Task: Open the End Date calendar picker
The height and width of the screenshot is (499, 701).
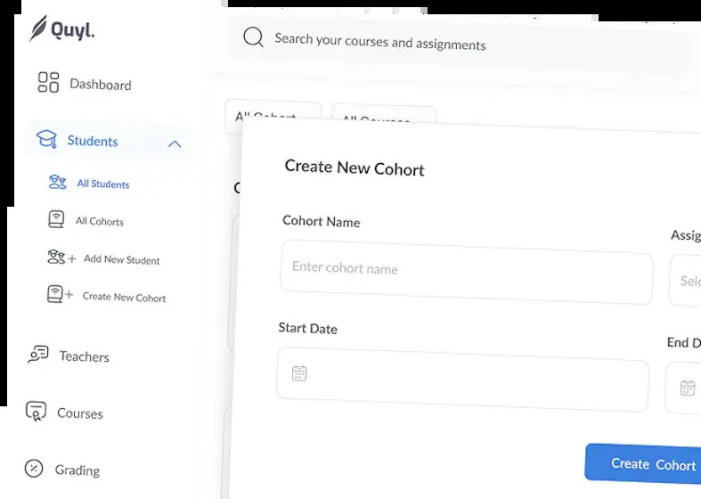Action: coord(688,388)
